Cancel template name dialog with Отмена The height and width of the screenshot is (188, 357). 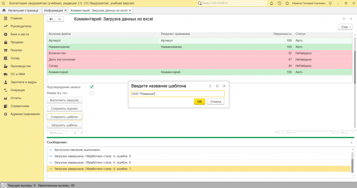click(215, 102)
